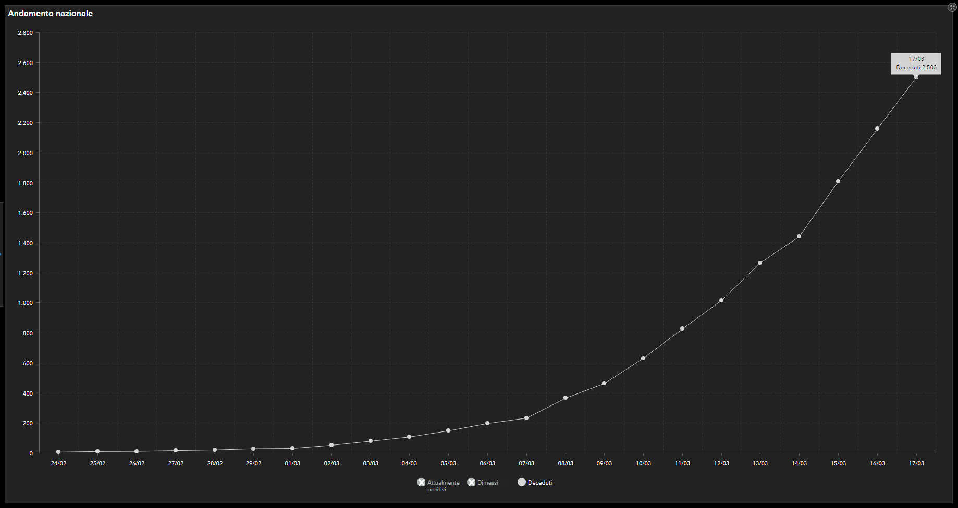Click the 16/03 data point near 2.200
Image resolution: width=958 pixels, height=508 pixels.
click(x=877, y=129)
